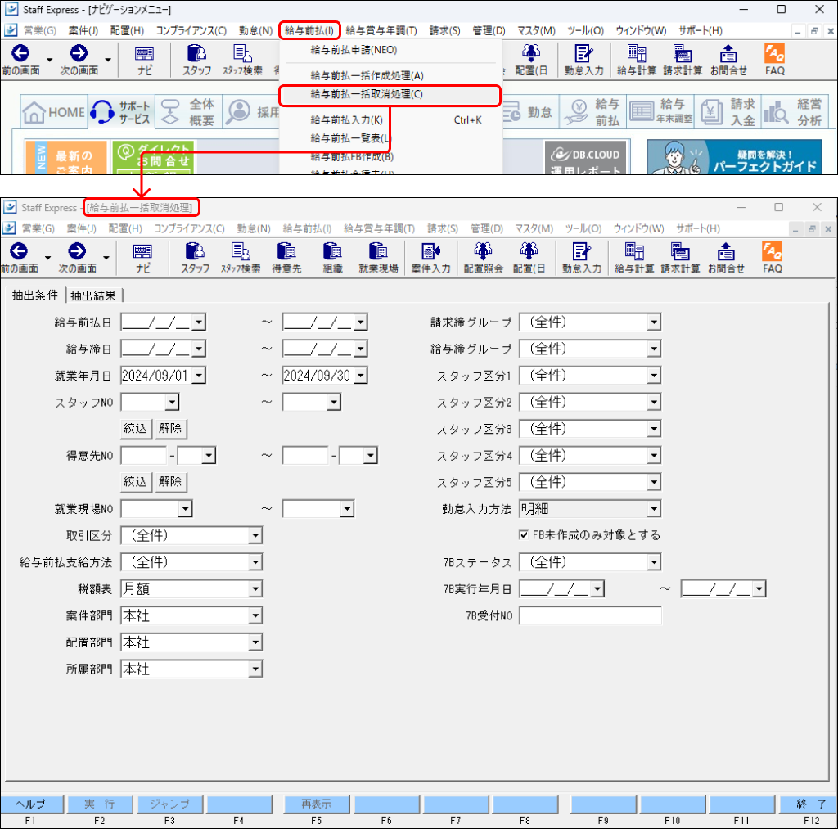Click 就業現場 toolbar icon
The width and height of the screenshot is (838, 829).
[x=378, y=258]
